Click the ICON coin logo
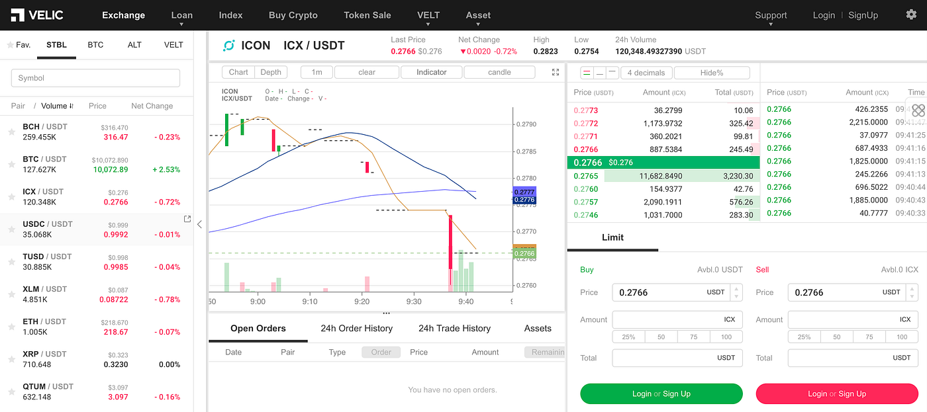Image resolution: width=927 pixels, height=412 pixels. coord(229,46)
